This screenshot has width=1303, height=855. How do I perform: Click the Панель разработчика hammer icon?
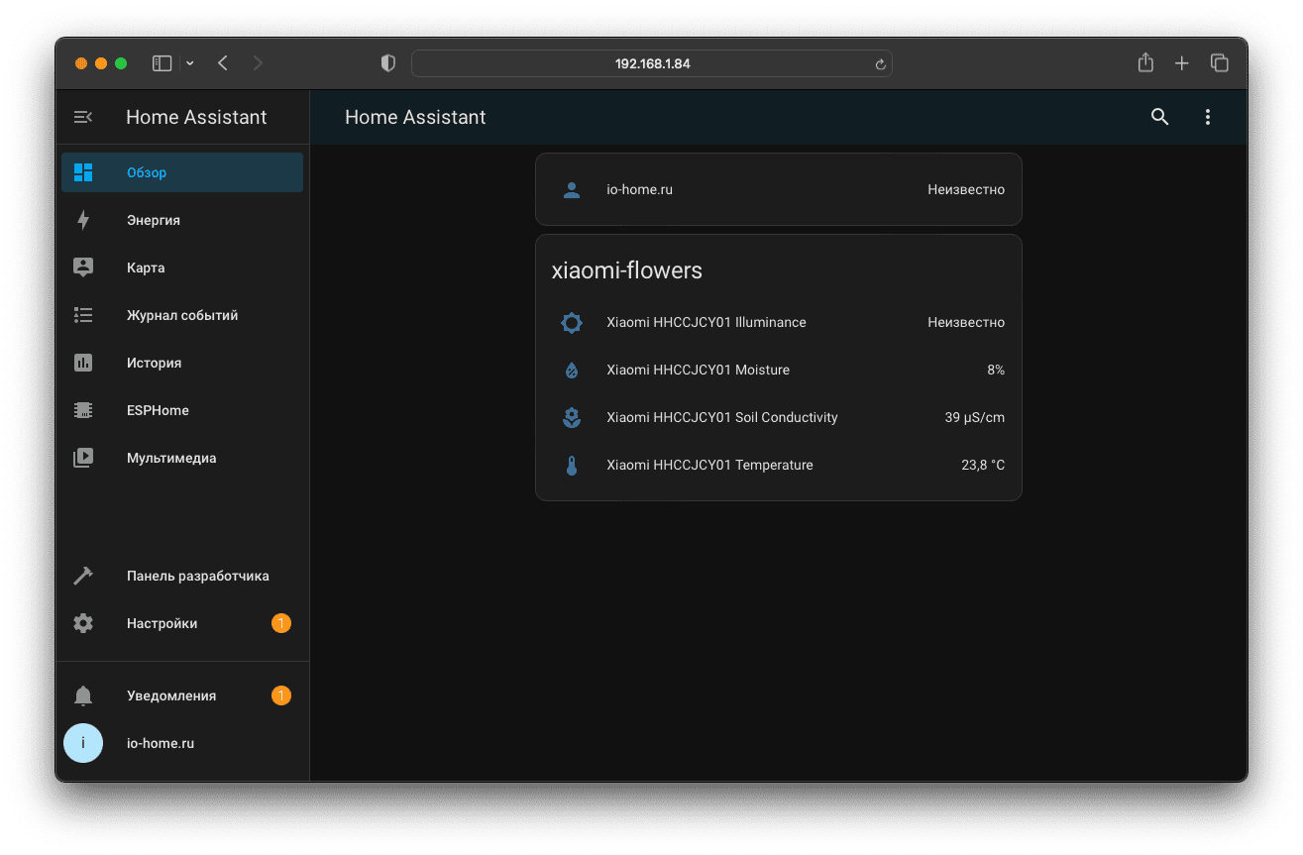[x=83, y=576]
